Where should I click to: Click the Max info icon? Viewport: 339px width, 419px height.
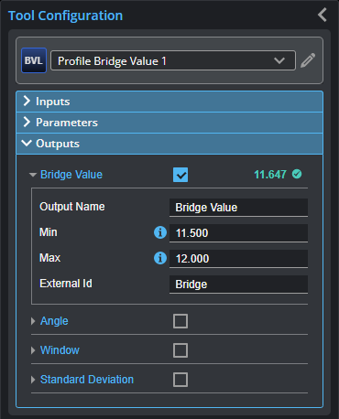[x=160, y=258]
